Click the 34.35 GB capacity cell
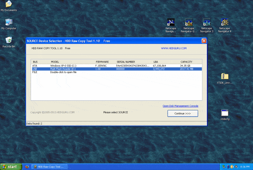This screenshot has width=253, height=170. tap(185, 66)
